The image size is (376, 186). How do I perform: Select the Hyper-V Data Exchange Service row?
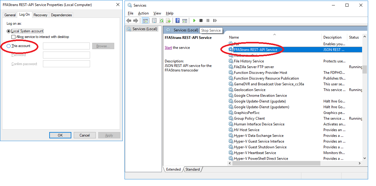pos(295,136)
